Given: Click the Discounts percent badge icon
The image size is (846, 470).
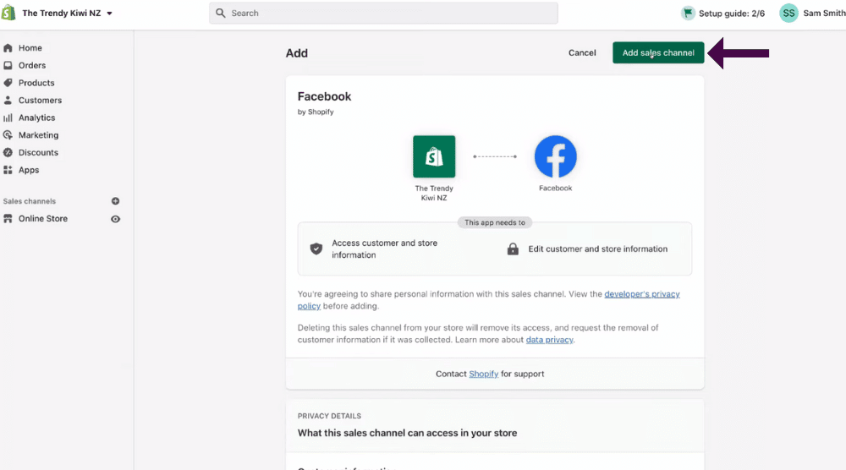Looking at the screenshot, I should (8, 152).
